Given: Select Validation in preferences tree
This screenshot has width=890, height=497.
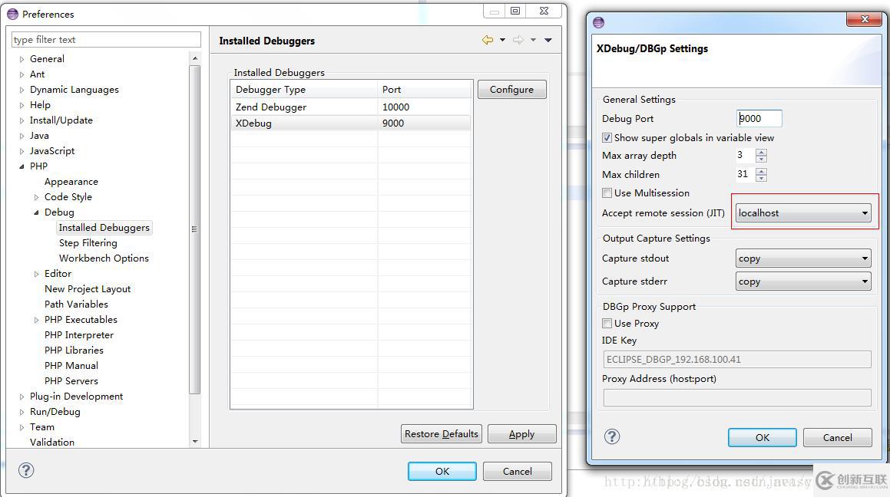Looking at the screenshot, I should coord(51,442).
